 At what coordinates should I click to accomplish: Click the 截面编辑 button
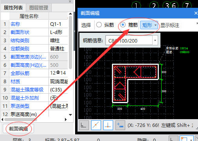point(18,129)
